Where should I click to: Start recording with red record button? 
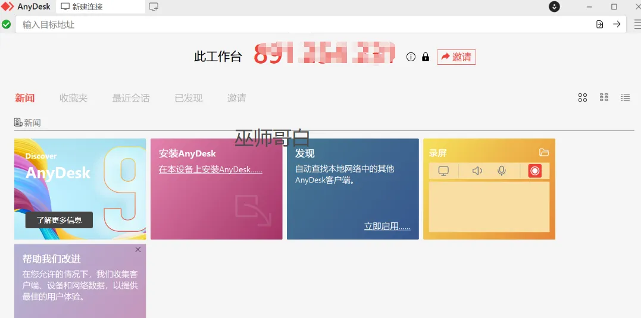point(534,171)
